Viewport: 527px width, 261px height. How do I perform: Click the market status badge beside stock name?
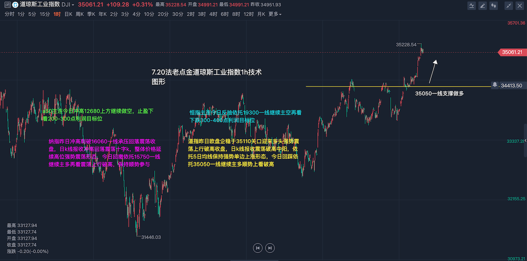click(x=7, y=5)
